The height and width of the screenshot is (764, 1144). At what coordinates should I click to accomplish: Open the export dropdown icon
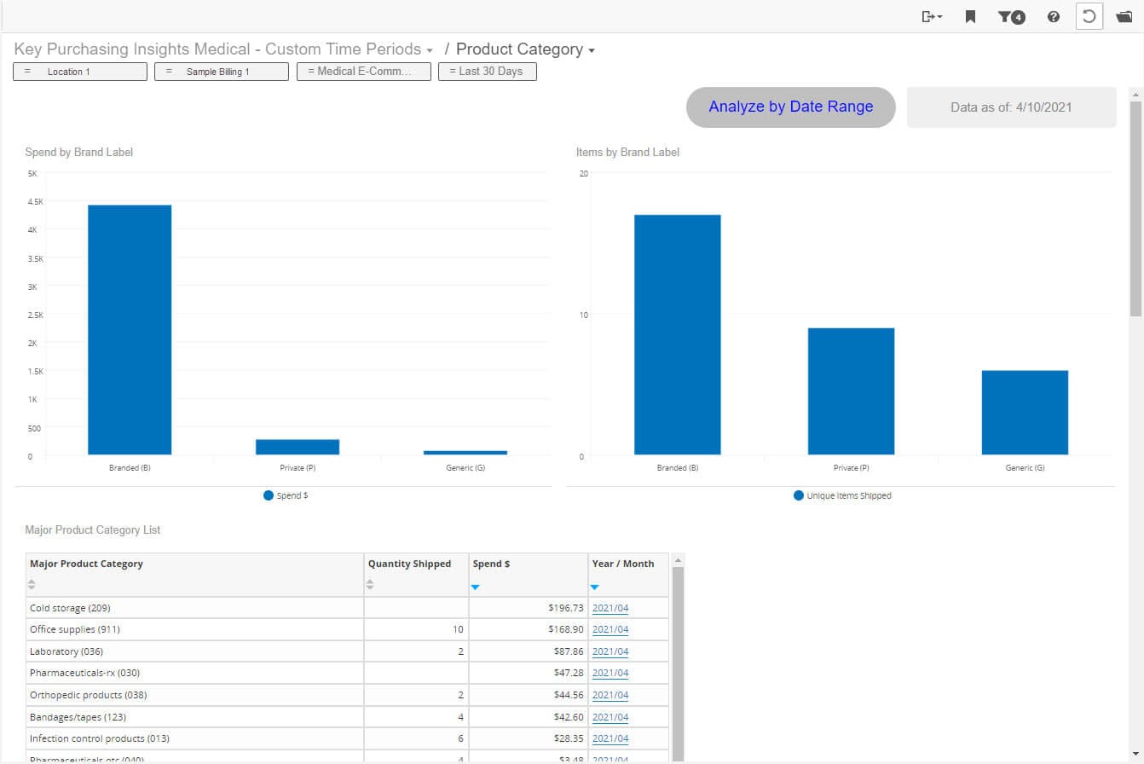pos(932,16)
